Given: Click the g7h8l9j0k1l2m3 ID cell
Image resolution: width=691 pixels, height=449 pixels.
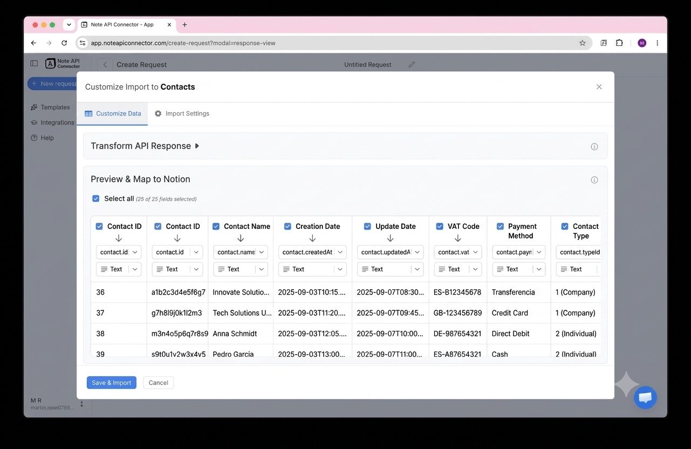Looking at the screenshot, I should 177,313.
